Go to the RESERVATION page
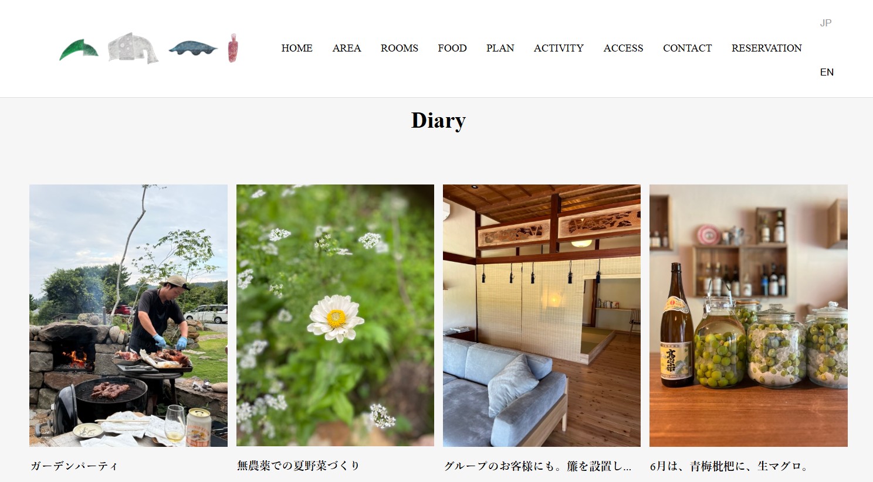 coord(767,48)
